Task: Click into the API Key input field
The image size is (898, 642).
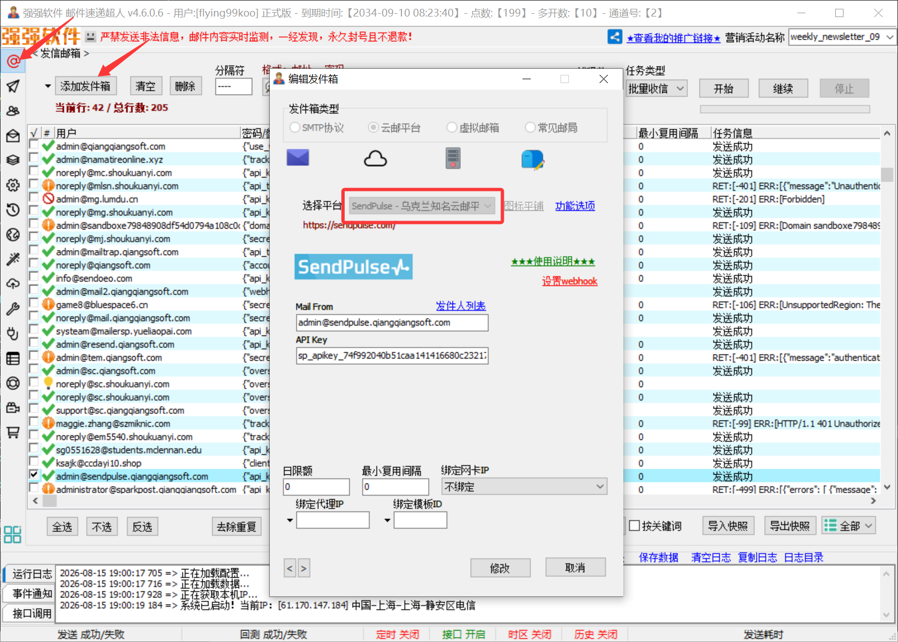Action: pyautogui.click(x=392, y=355)
